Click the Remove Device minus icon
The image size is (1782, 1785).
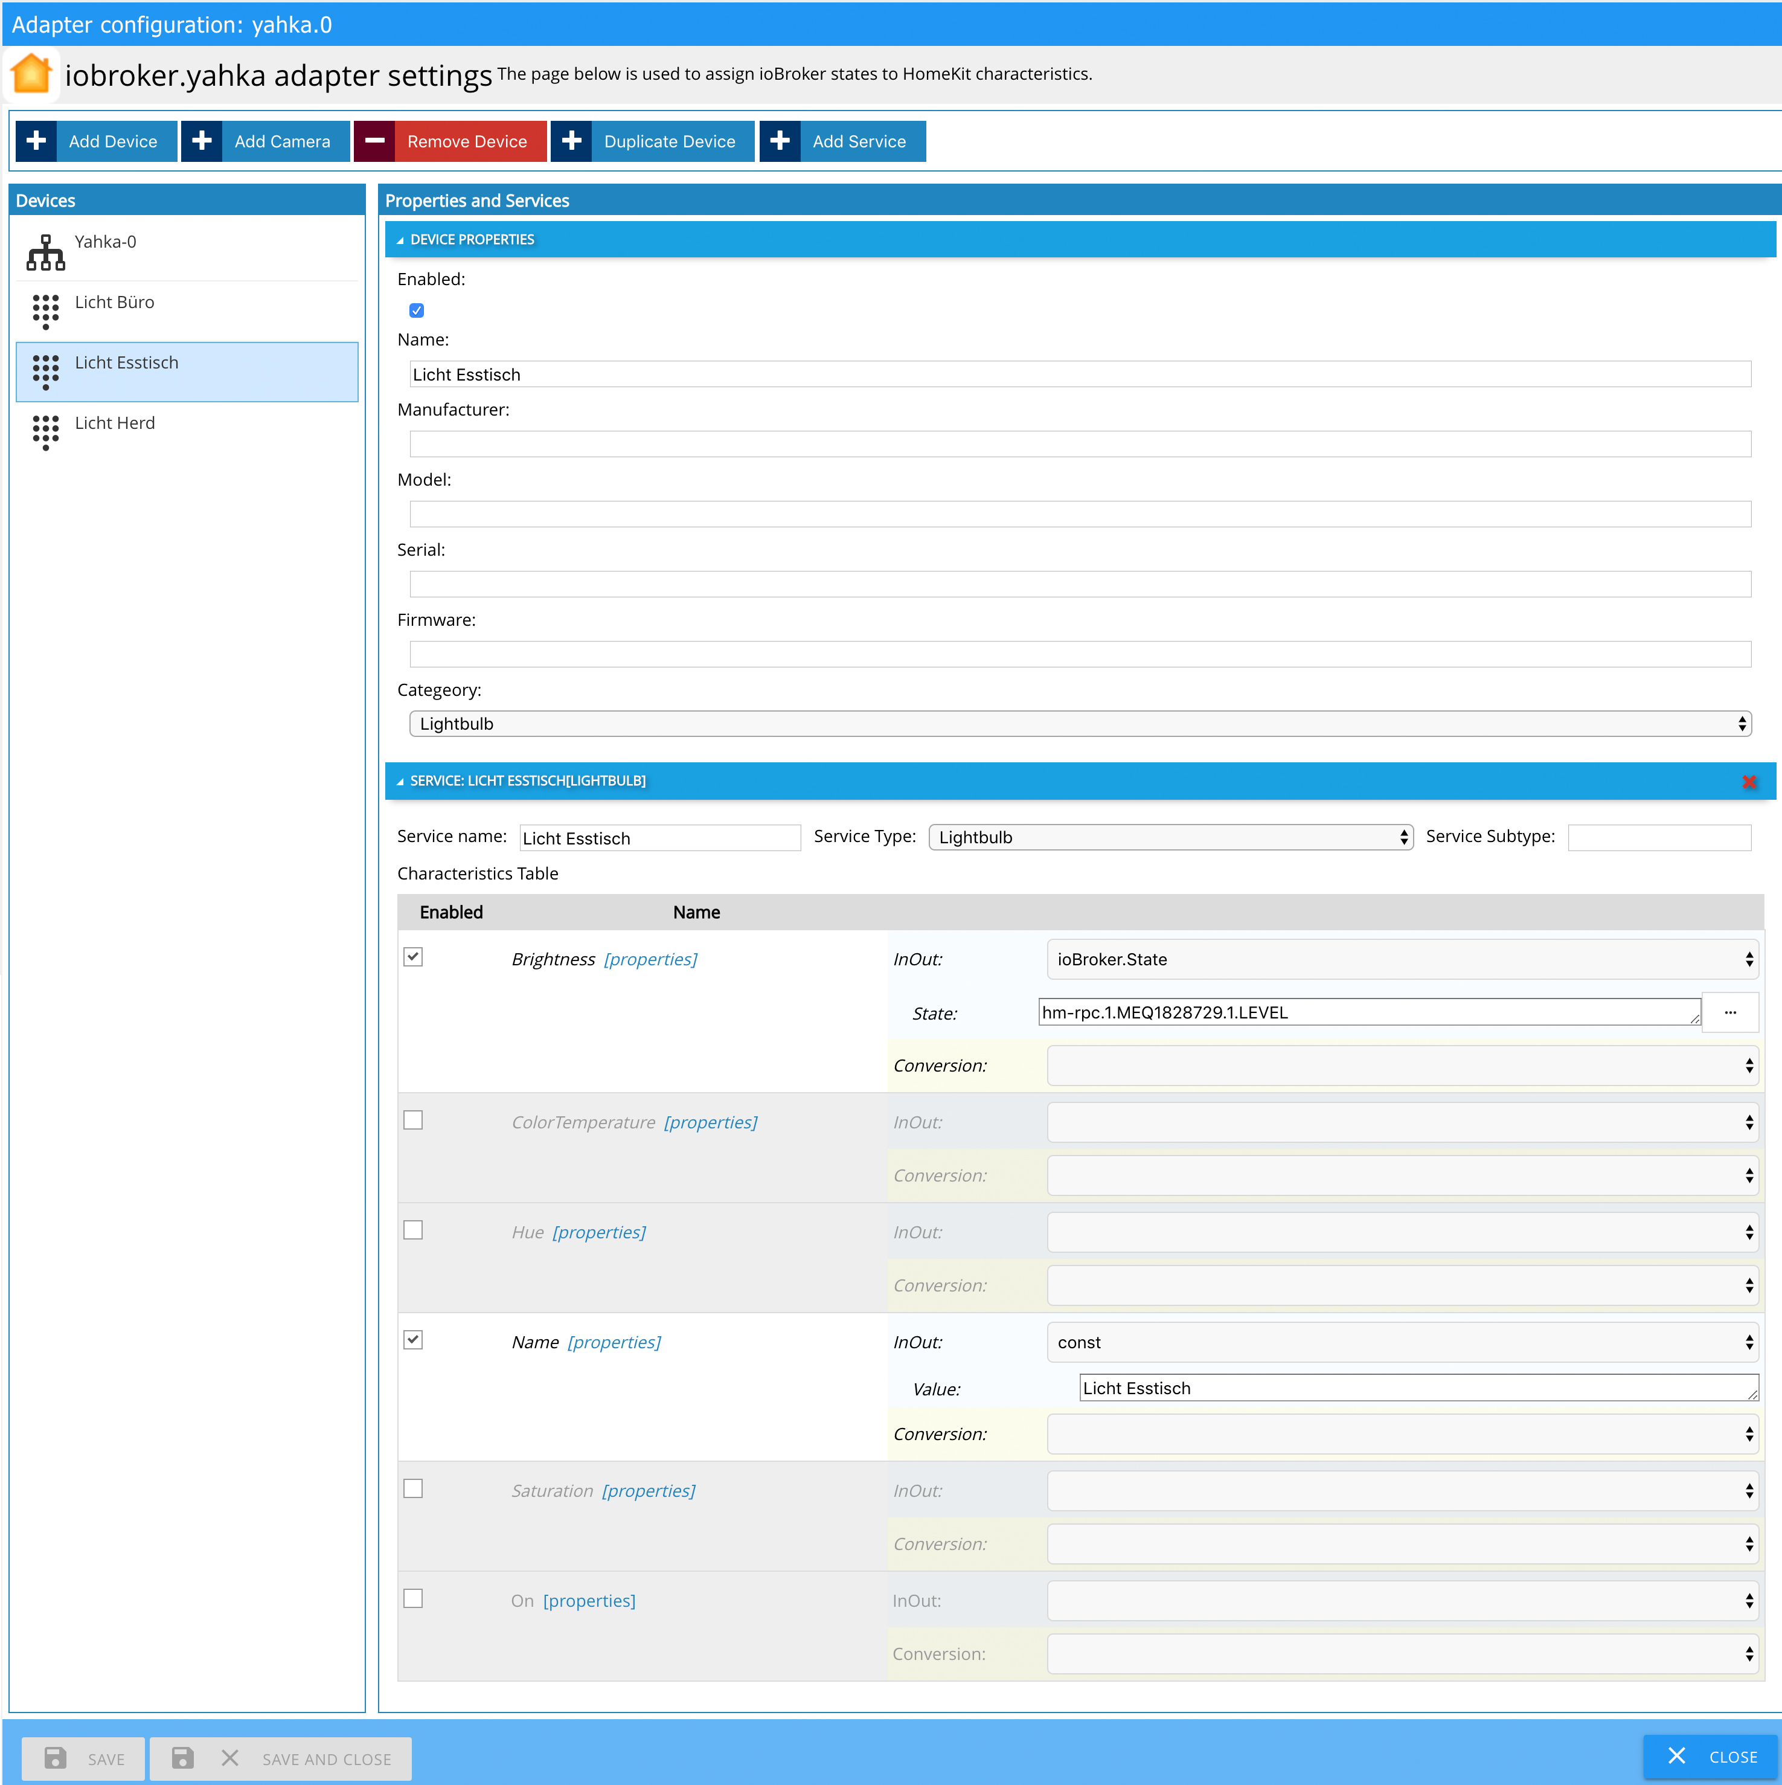(x=374, y=141)
